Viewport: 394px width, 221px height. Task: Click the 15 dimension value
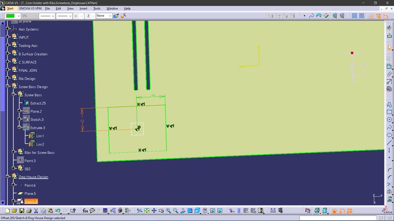153,96
